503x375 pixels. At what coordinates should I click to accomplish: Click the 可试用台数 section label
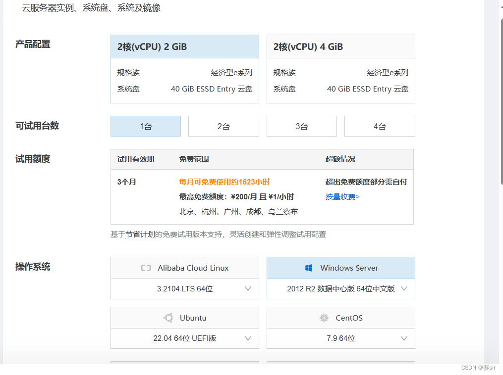pyautogui.click(x=37, y=126)
